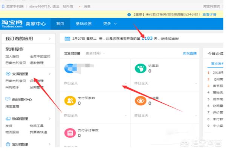Click the Taobao logo in the header
The width and height of the screenshot is (226, 151).
point(11,23)
